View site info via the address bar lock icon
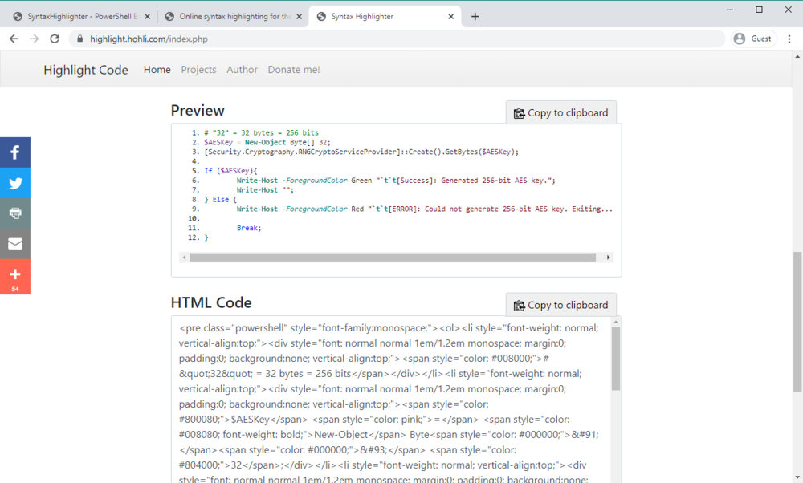Screen dimensions: 803x483 (80, 38)
